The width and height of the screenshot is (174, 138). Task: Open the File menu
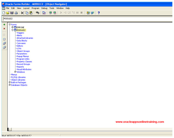(8, 8)
